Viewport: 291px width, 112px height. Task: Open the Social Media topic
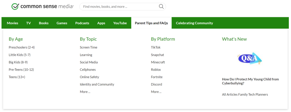pos(89,62)
